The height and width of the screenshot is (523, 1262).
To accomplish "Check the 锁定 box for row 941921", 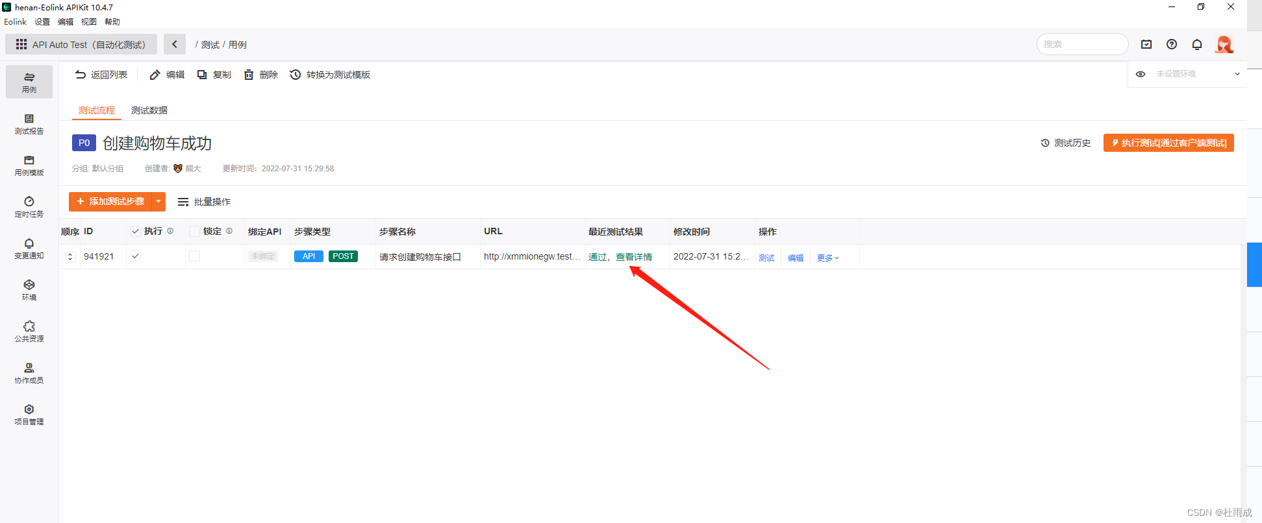I will 194,256.
